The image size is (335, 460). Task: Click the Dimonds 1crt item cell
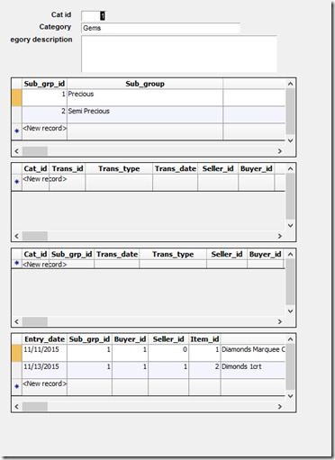253,370
